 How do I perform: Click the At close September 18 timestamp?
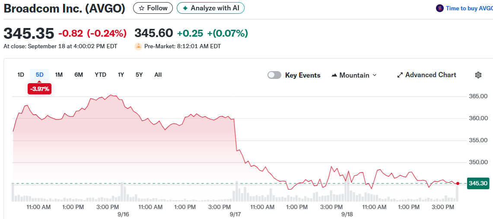coord(60,47)
